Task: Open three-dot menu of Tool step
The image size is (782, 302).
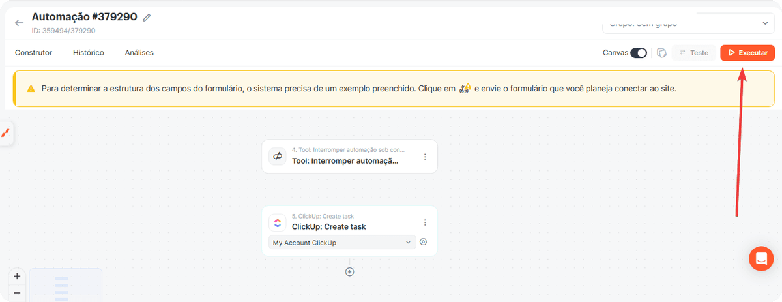Action: click(425, 157)
